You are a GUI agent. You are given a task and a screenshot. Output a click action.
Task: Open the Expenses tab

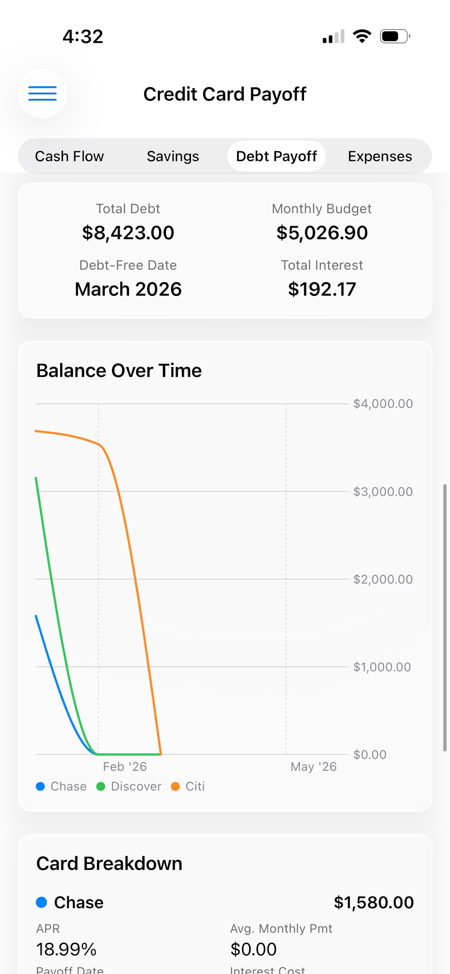[x=380, y=156]
